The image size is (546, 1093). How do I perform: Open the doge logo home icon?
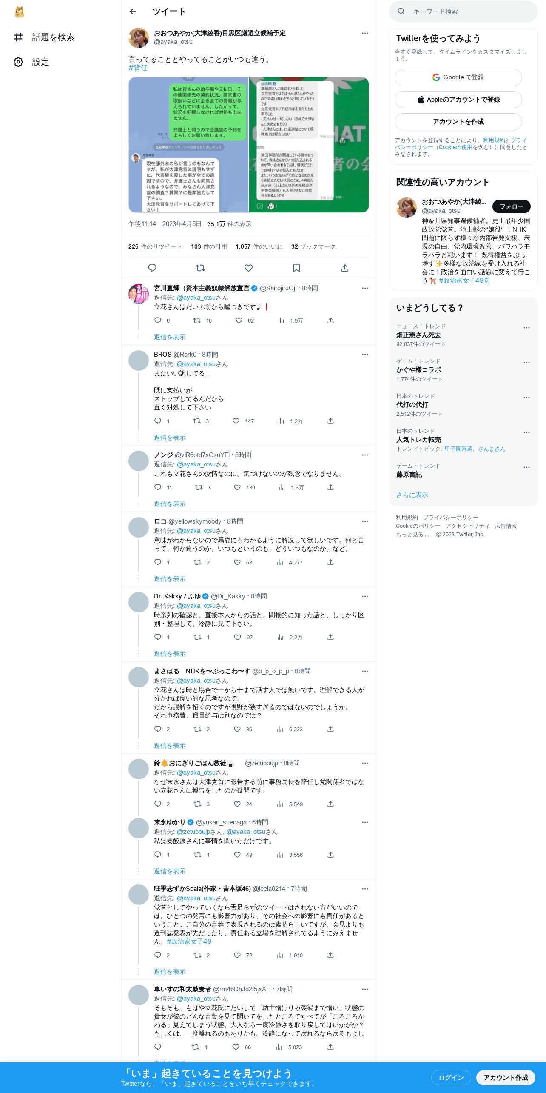[19, 12]
